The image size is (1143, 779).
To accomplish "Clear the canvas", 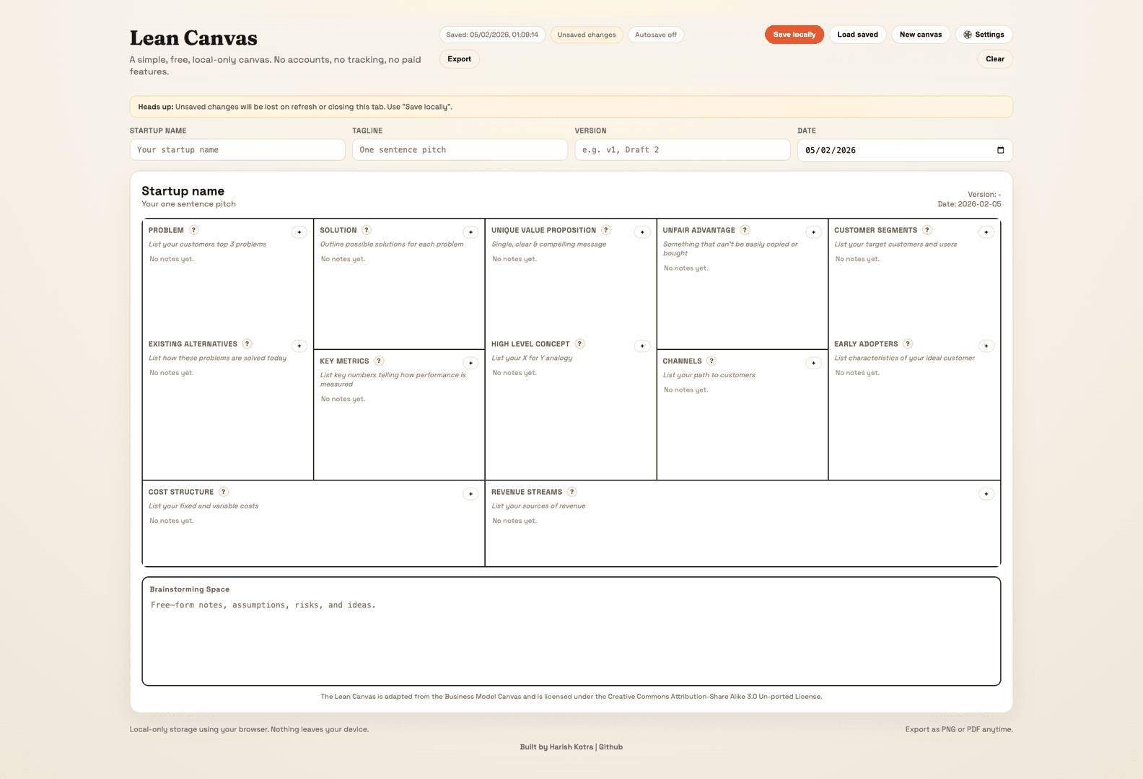I will pos(995,59).
